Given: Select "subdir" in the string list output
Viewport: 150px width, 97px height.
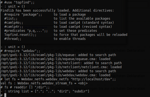Looking at the screenshot, I should coord(80,91).
